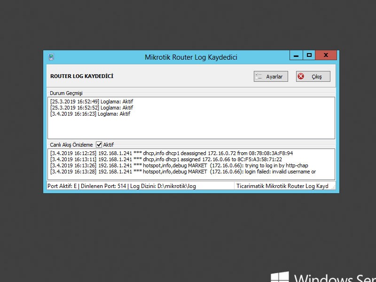
Task: Click the Canlı Akış Önizleme label
Action: point(71,145)
